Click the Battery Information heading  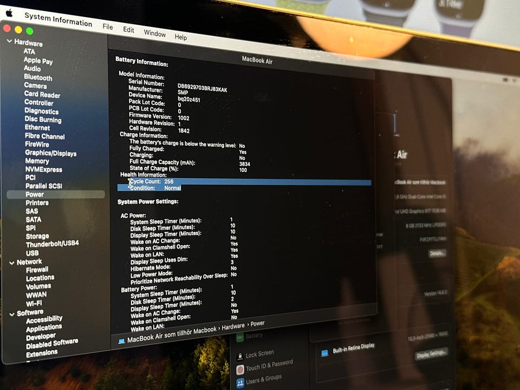click(141, 61)
